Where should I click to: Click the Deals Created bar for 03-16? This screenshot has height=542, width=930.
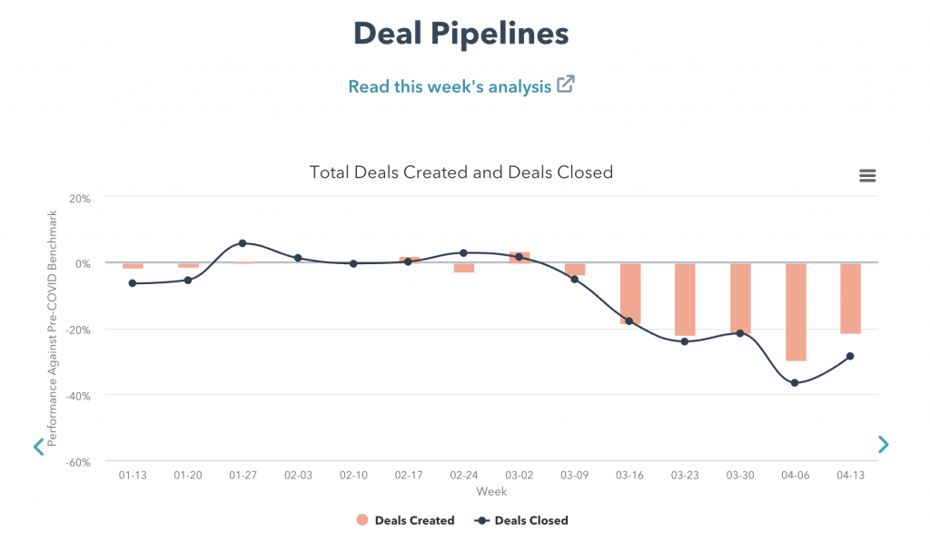[x=630, y=293]
